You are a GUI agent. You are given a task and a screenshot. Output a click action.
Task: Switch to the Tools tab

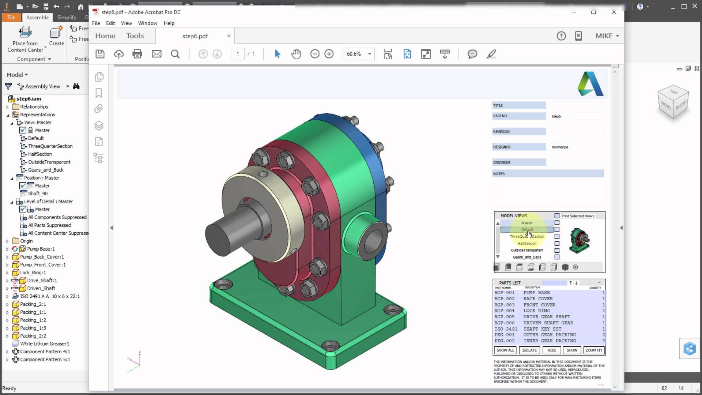135,36
